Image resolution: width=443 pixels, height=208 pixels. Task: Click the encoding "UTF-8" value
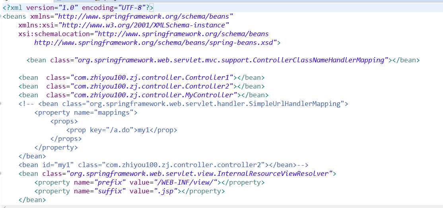click(131, 8)
